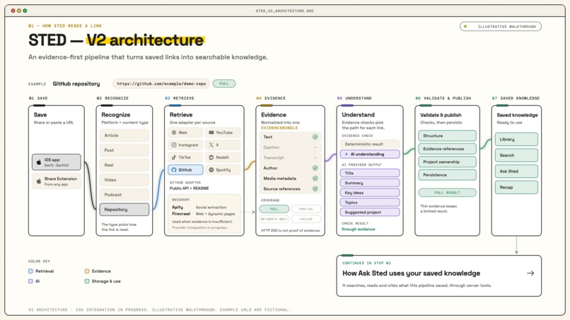
Task: Open the Search item
Action: (516, 155)
